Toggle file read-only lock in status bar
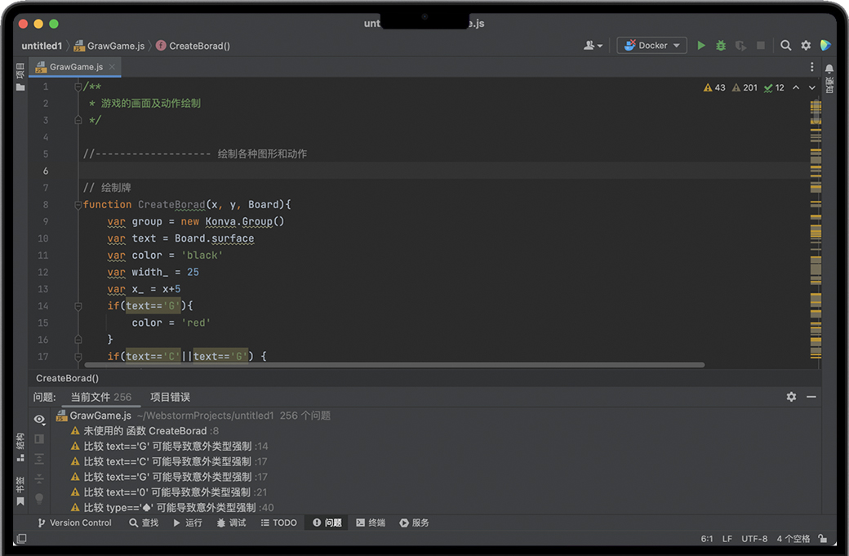 [823, 539]
